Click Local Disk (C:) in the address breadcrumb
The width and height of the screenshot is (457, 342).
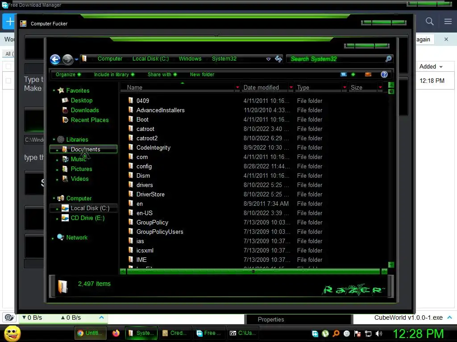[x=150, y=59]
